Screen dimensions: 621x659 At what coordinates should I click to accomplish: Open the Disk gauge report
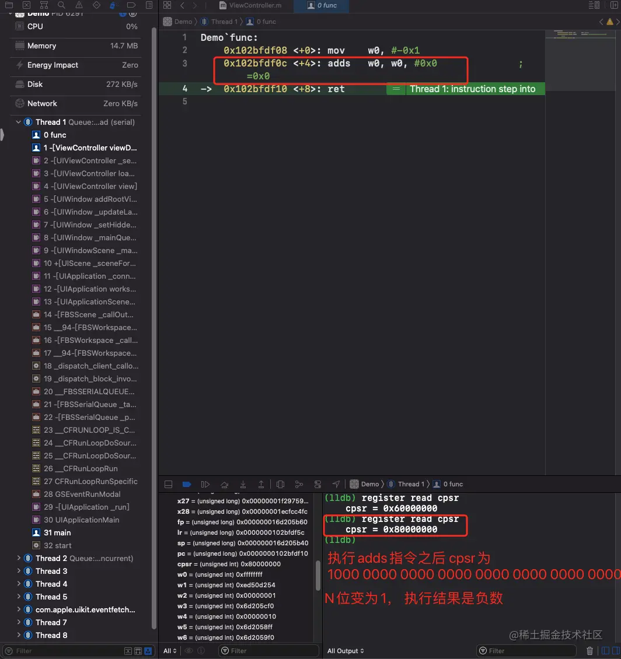pos(76,84)
